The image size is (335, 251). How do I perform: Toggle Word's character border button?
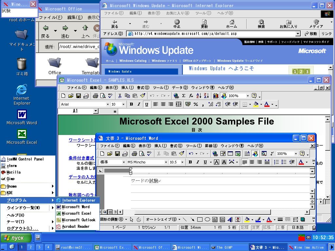[x=217, y=162]
